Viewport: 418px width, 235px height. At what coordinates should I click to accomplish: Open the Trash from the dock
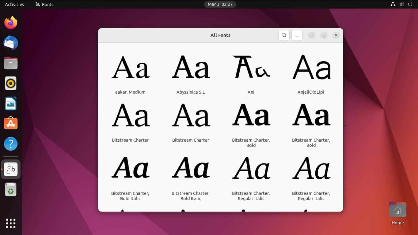pos(11,189)
